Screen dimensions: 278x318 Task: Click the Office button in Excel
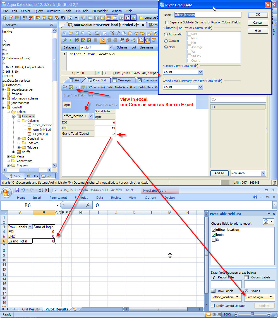click(x=6, y=192)
